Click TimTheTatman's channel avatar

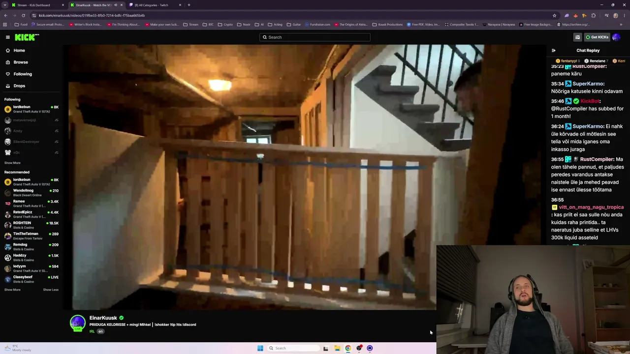[8, 236]
